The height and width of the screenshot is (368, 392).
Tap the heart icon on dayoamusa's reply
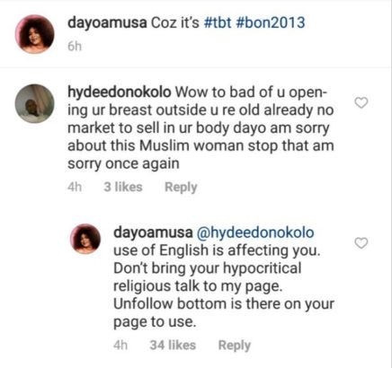click(361, 243)
